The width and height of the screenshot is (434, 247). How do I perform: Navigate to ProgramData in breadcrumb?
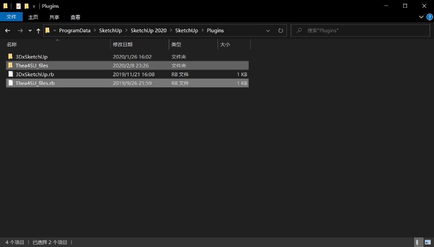(x=74, y=30)
